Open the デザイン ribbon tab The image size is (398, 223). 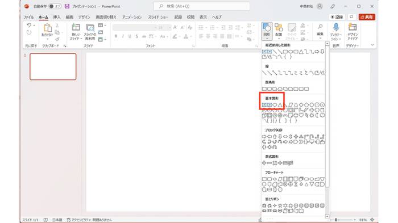click(84, 17)
